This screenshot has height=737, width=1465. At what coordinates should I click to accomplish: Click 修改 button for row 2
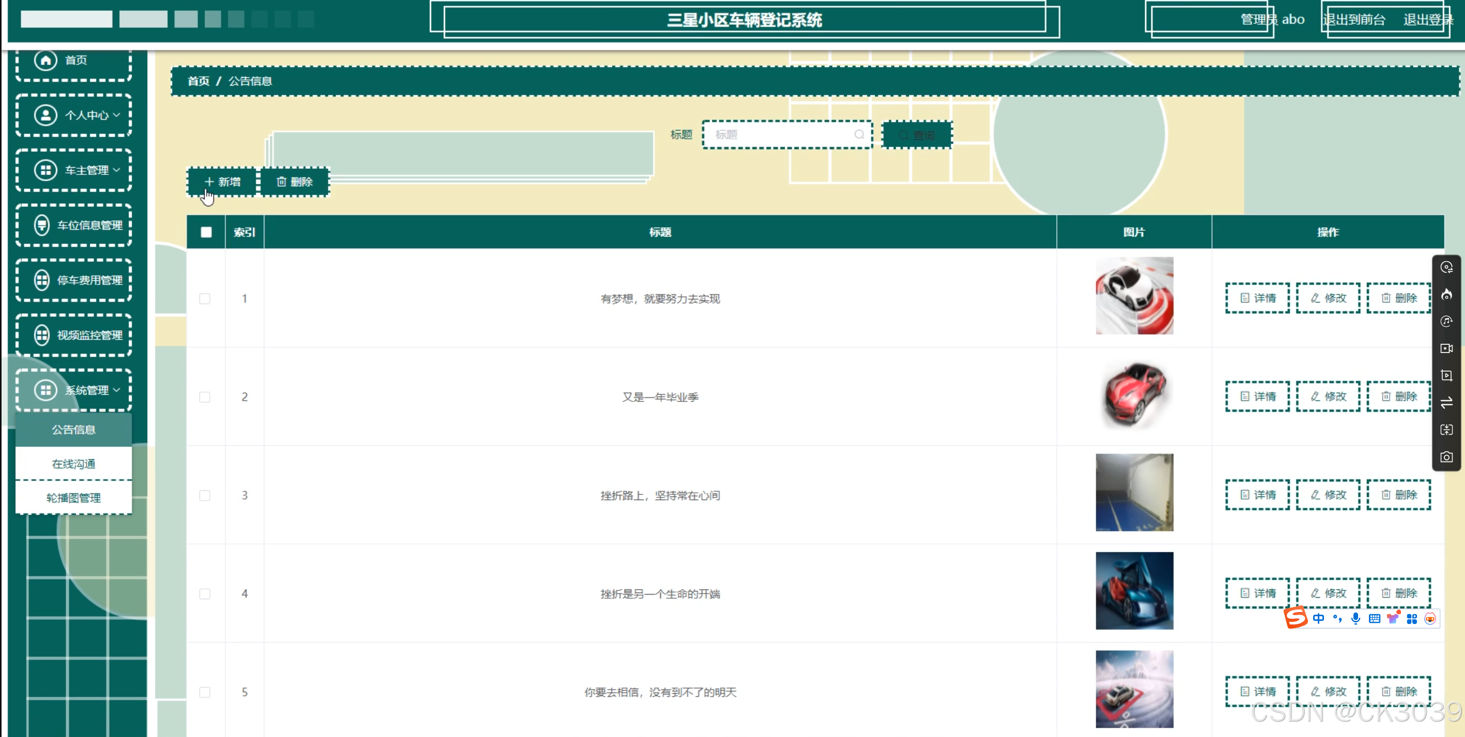(1328, 396)
